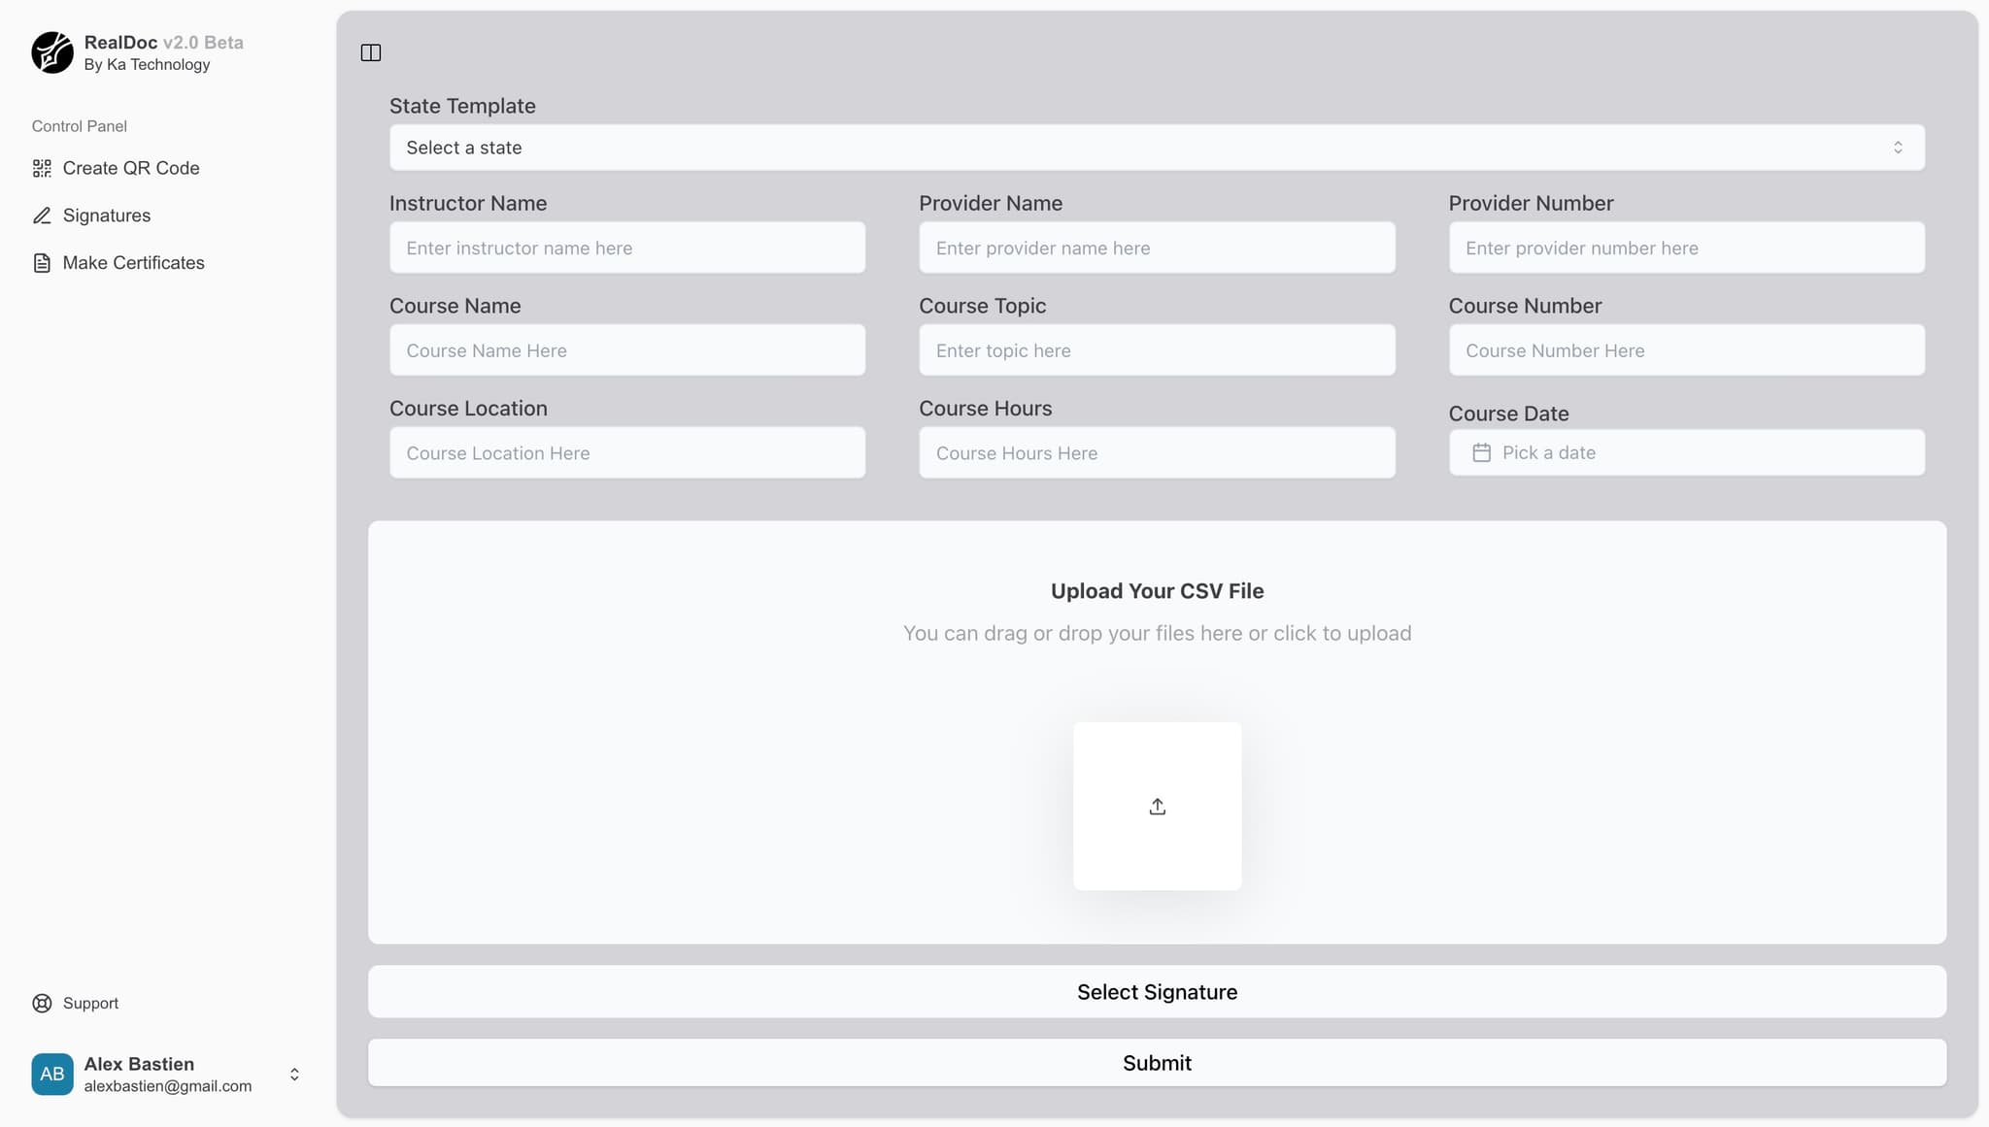Click the RealDoc logo icon
This screenshot has width=1989, height=1127.
[x=52, y=52]
